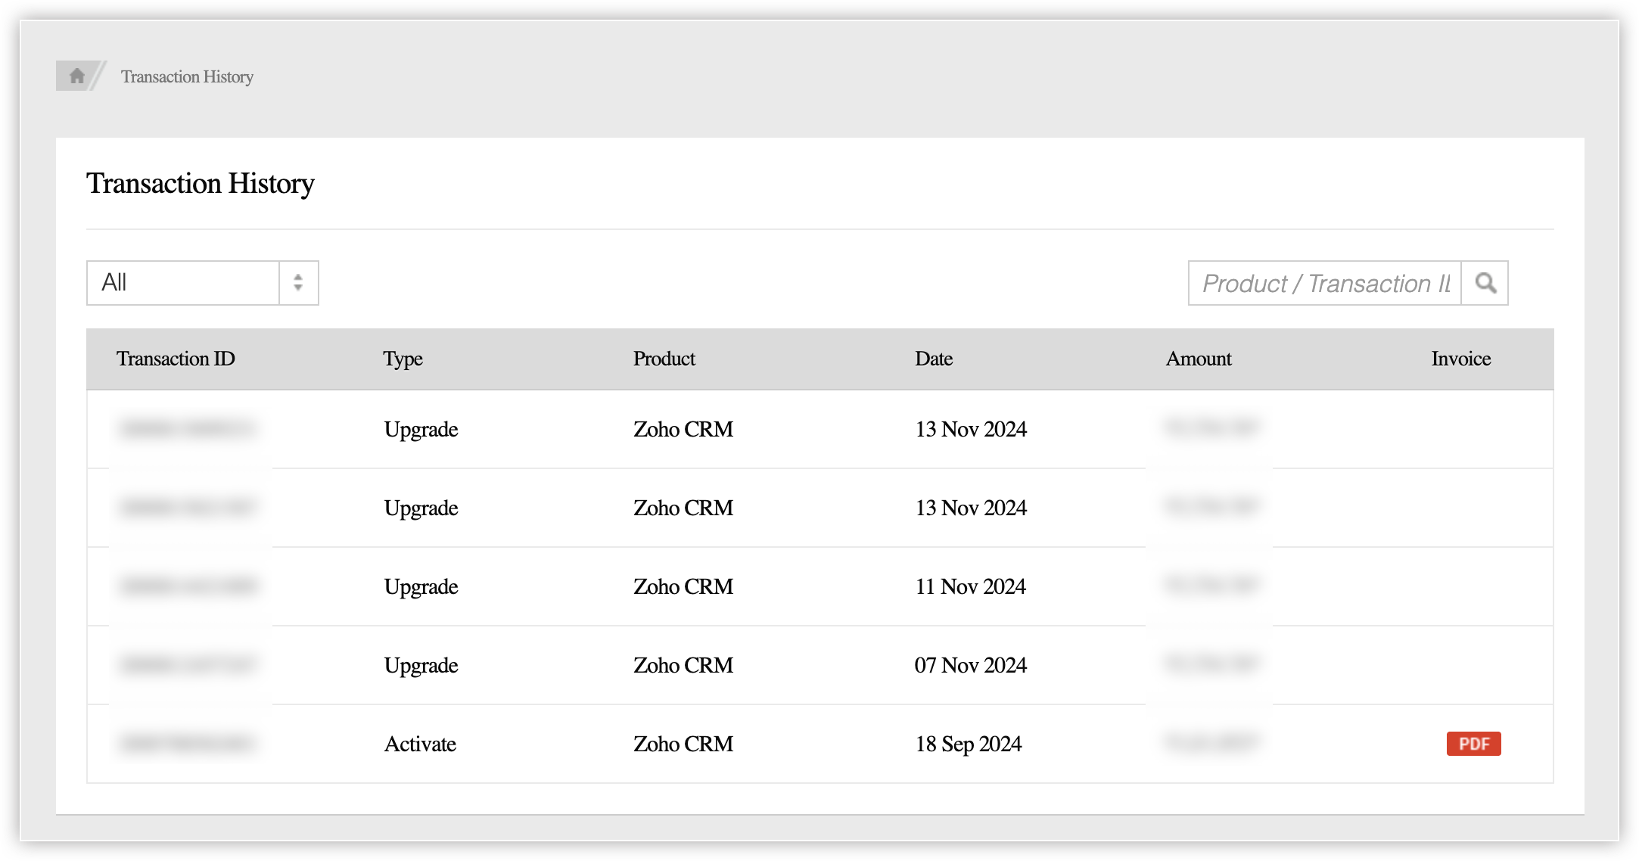
Task: Click the home breadcrumb icon
Action: 76,76
